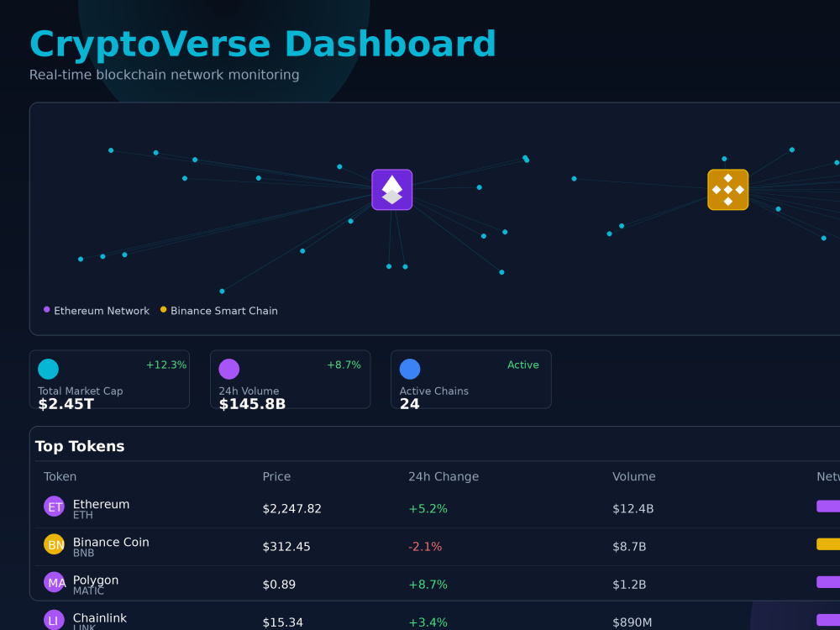This screenshot has height=630, width=840.
Task: Click the CryptoVerse Dashboard title
Action: pos(262,45)
